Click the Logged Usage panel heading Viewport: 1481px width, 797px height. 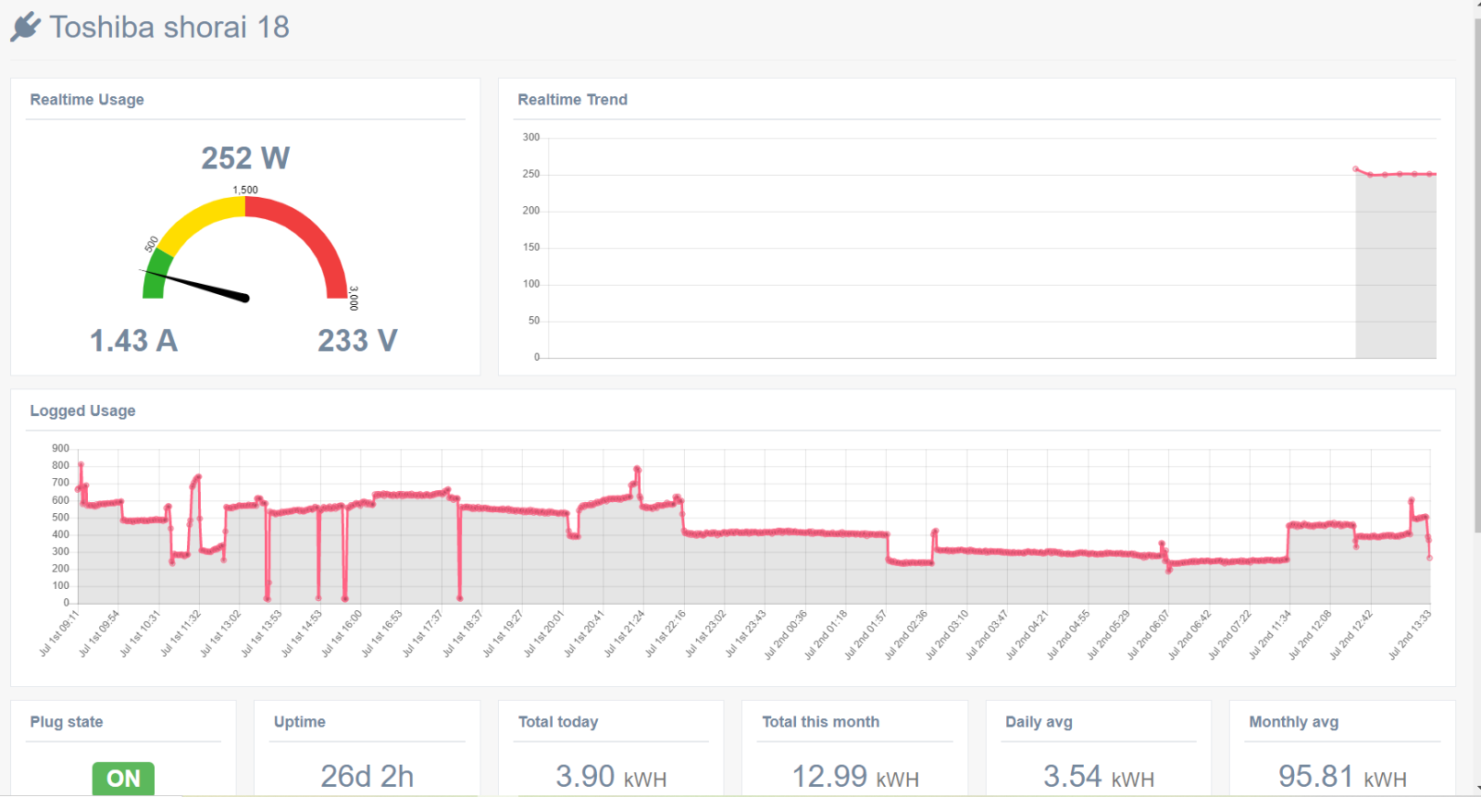(x=82, y=411)
